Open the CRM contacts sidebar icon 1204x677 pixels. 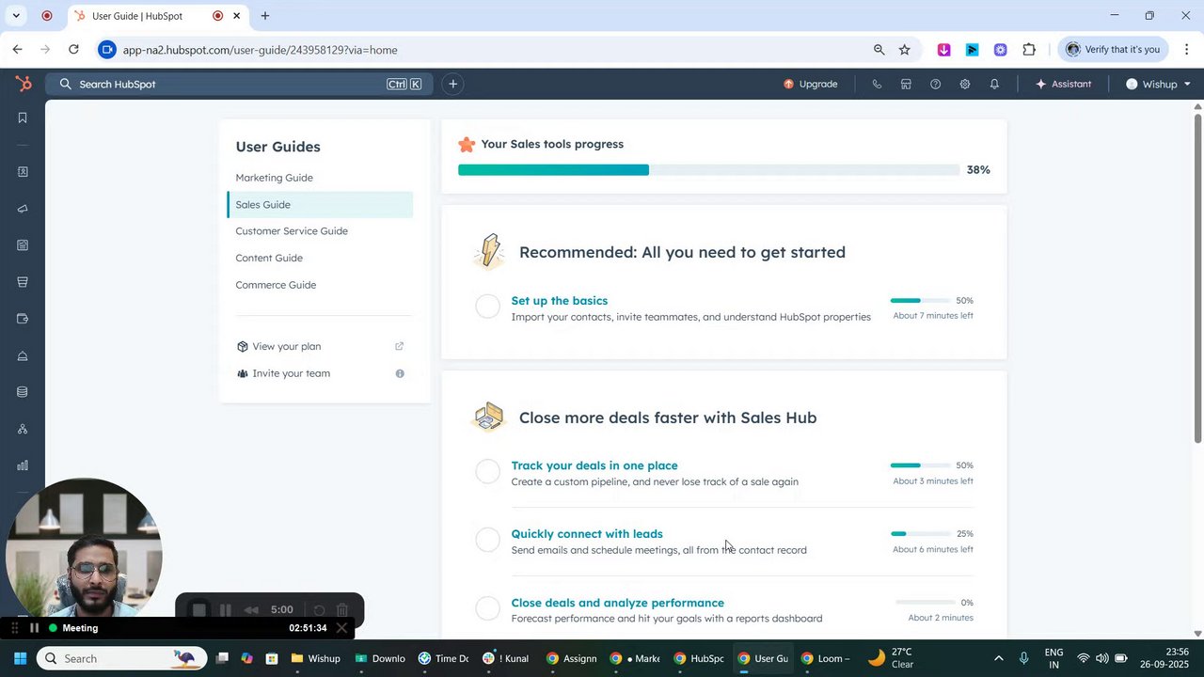pyautogui.click(x=23, y=172)
